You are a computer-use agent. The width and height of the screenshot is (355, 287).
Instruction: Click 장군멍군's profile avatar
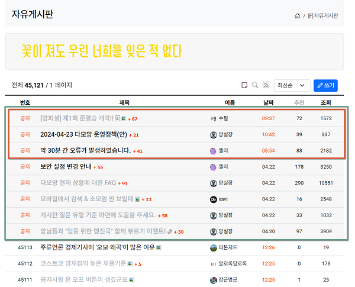pos(213,280)
